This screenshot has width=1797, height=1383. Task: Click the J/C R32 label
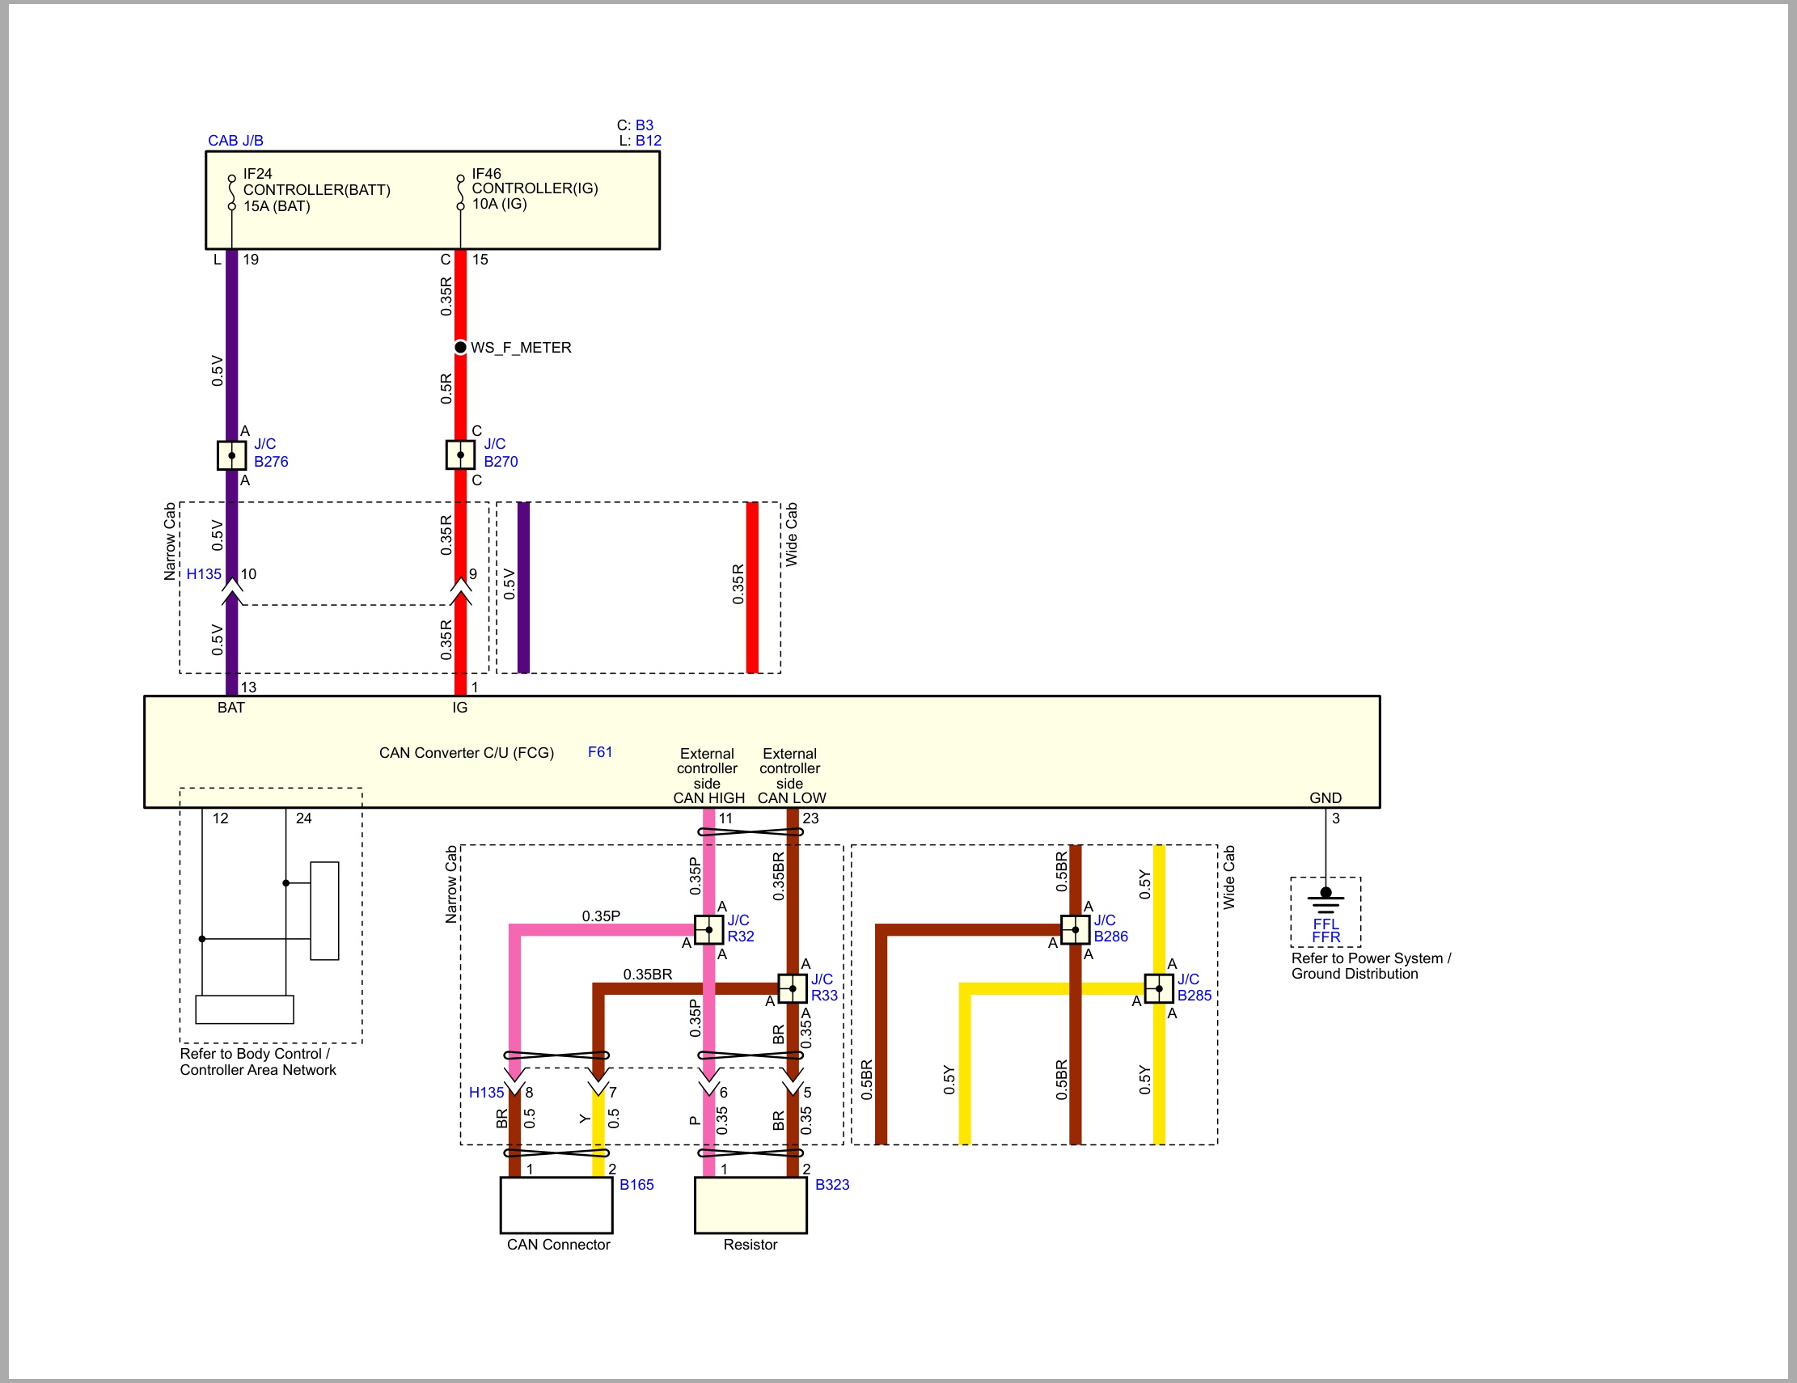741,928
